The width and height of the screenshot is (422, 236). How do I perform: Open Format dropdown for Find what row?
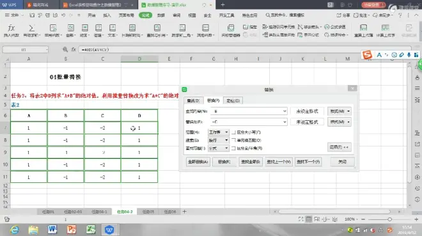pos(340,111)
